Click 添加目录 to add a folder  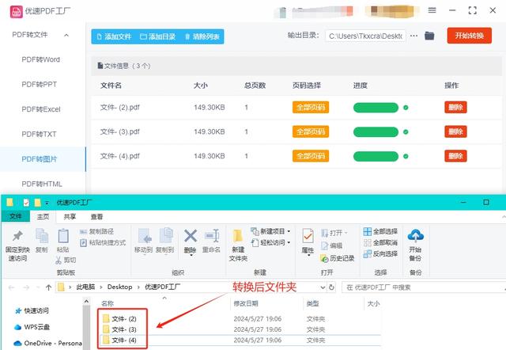(158, 36)
